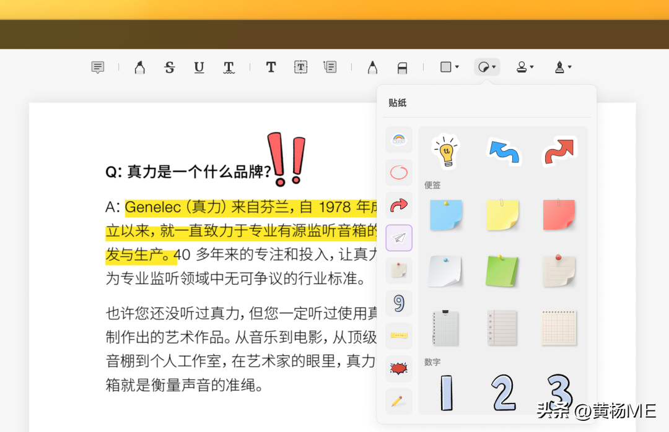Choose the pinned note sticker category
This screenshot has width=669, height=432.
[399, 270]
